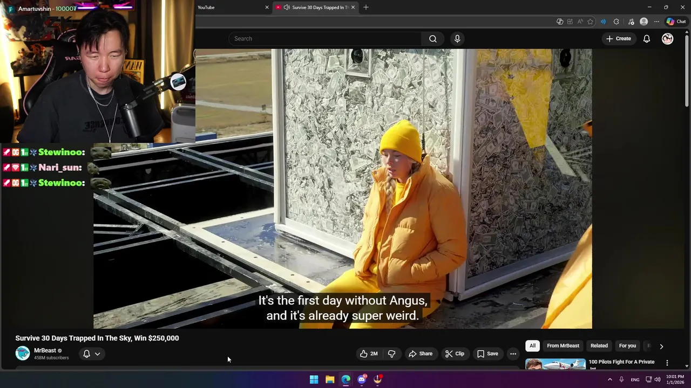Open the Windows Start menu
Screen dimensions: 691x388
[314, 379]
